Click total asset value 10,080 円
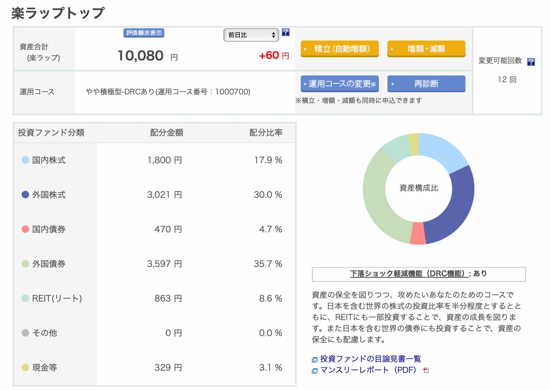This screenshot has width=551, height=390. point(148,56)
